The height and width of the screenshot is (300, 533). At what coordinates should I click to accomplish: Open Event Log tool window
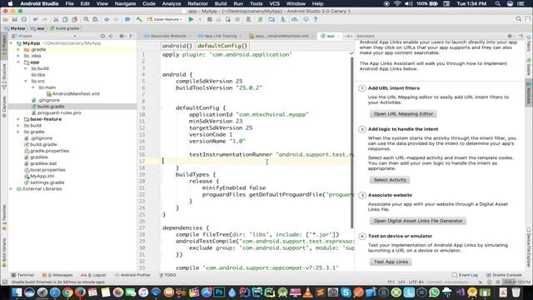click(x=465, y=275)
